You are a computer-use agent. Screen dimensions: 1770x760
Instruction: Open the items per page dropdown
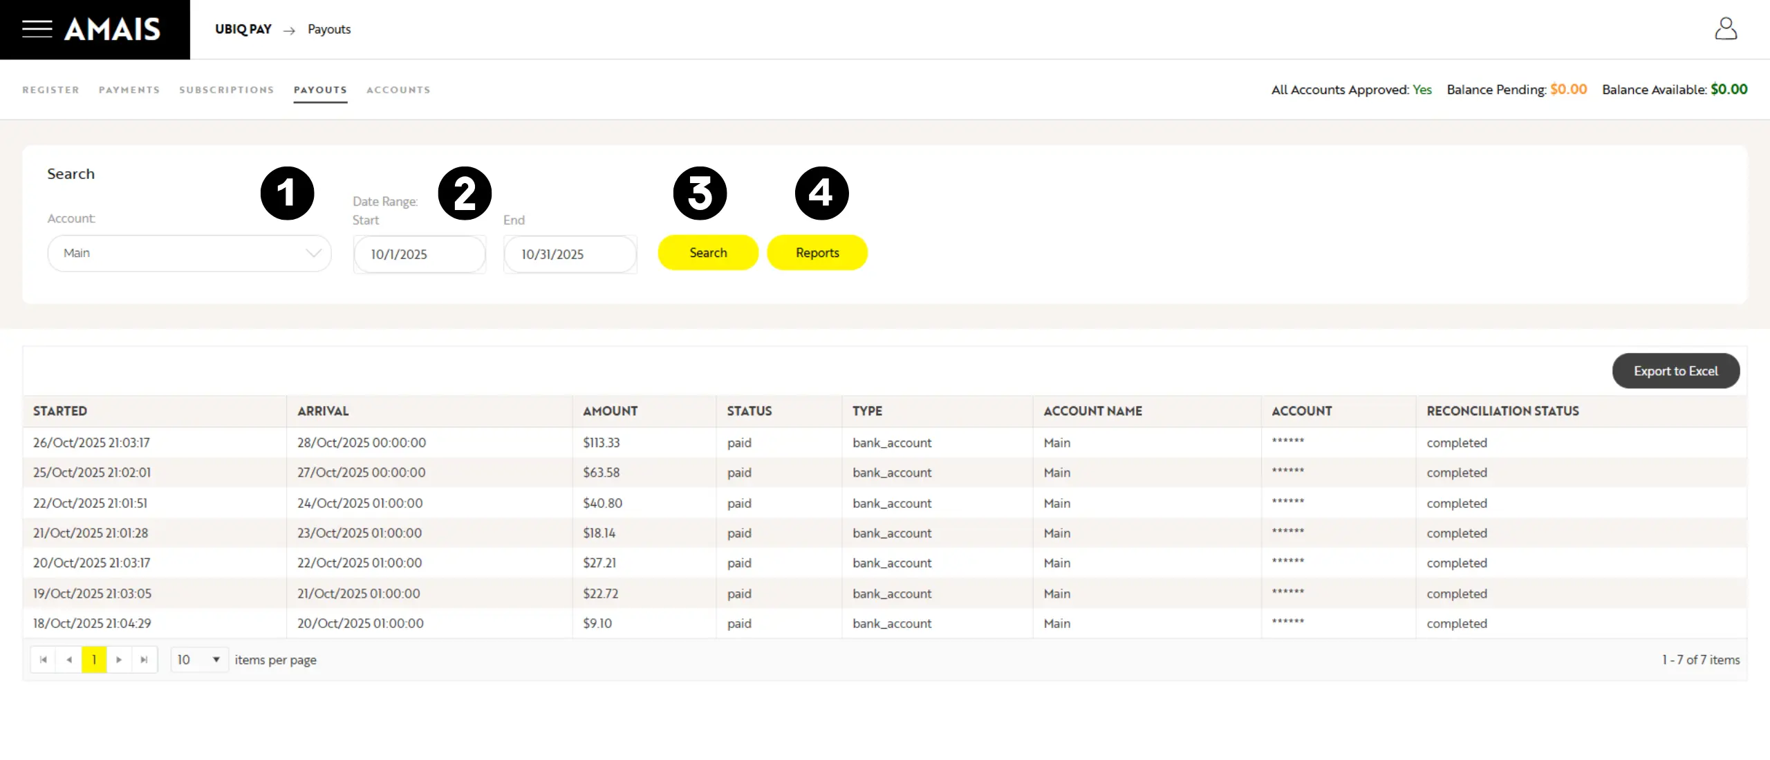pos(199,660)
